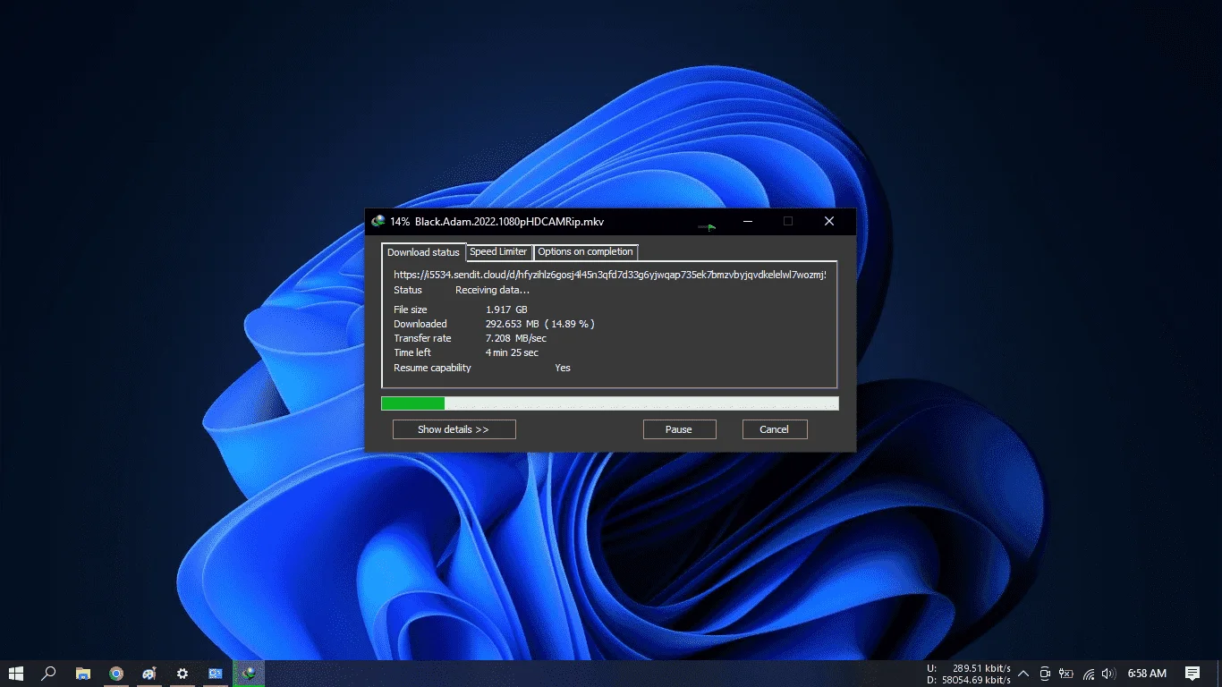Click time left '4 min 25 sec'
This screenshot has height=687, width=1222.
click(512, 352)
